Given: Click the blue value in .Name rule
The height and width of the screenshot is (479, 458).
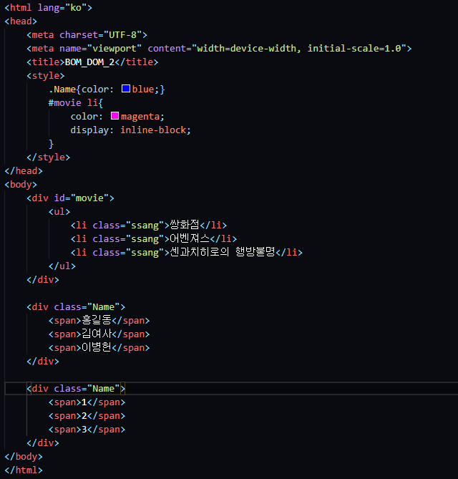Looking at the screenshot, I should click(143, 89).
